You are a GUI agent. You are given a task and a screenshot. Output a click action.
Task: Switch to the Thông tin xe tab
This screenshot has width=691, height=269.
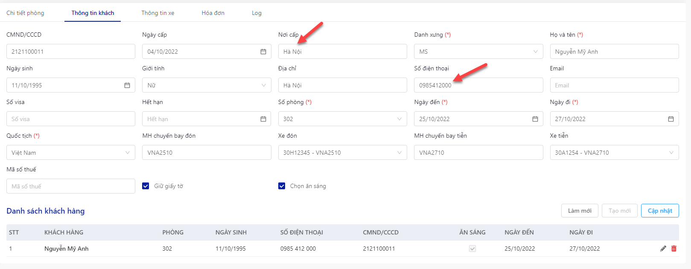tap(158, 13)
